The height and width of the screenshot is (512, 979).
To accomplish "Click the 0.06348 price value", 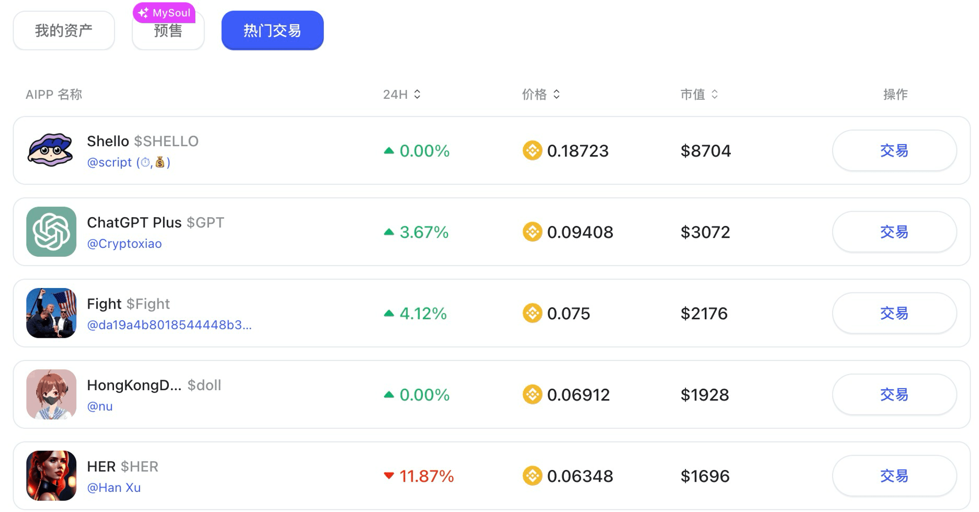I will pyautogui.click(x=580, y=476).
